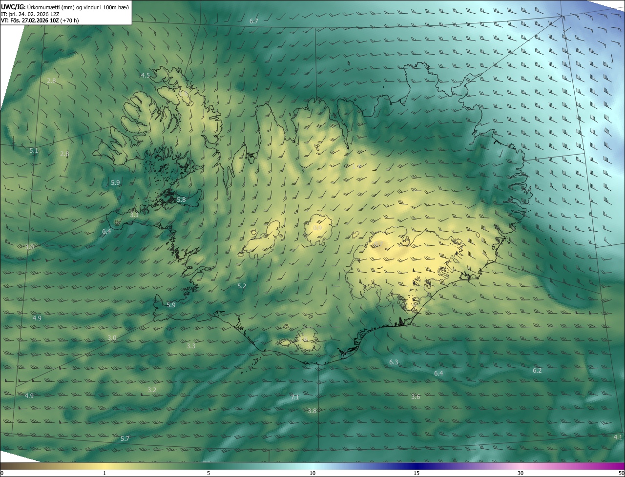Click the 6.3 value off the south coast
Viewport: 625px width, 477px height.
click(x=394, y=362)
